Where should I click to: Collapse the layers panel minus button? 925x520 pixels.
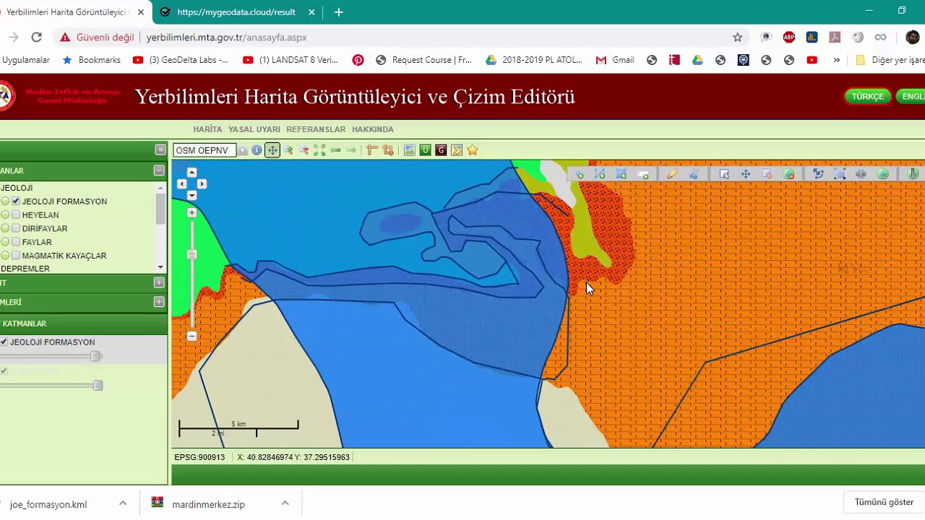pos(159,170)
